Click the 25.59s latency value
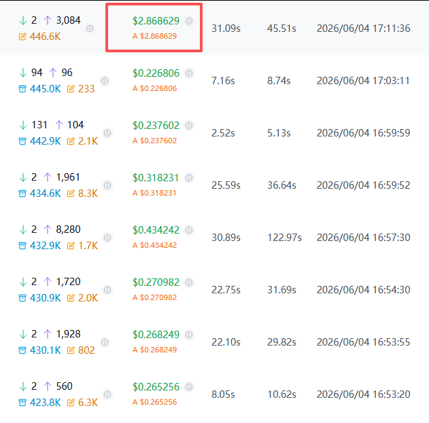The width and height of the screenshot is (429, 423). (x=226, y=185)
